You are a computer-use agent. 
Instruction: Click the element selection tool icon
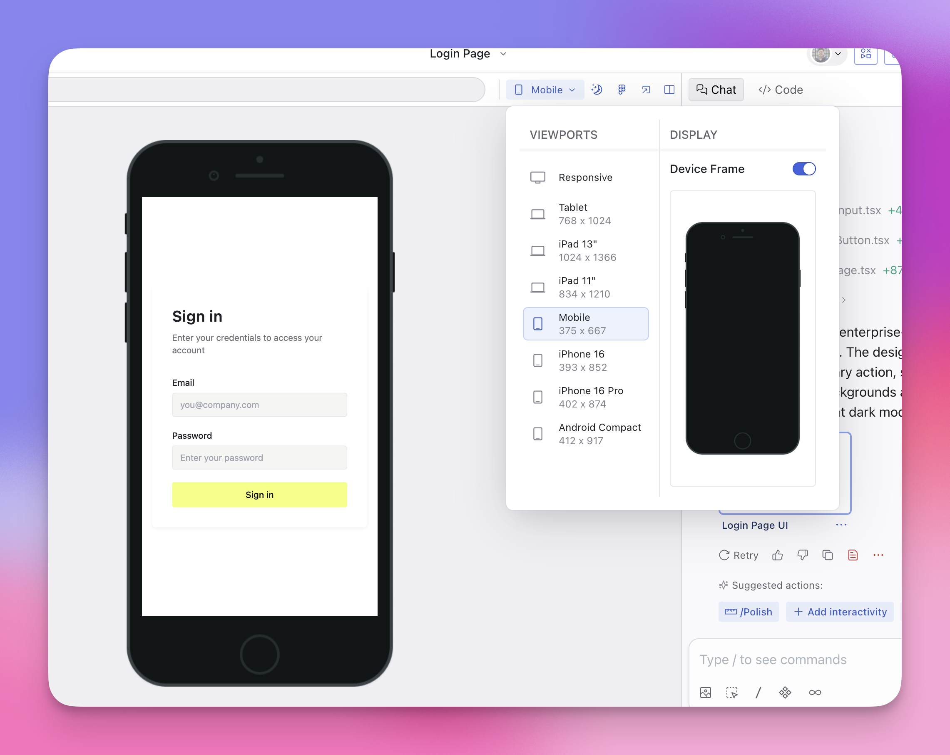click(x=732, y=692)
